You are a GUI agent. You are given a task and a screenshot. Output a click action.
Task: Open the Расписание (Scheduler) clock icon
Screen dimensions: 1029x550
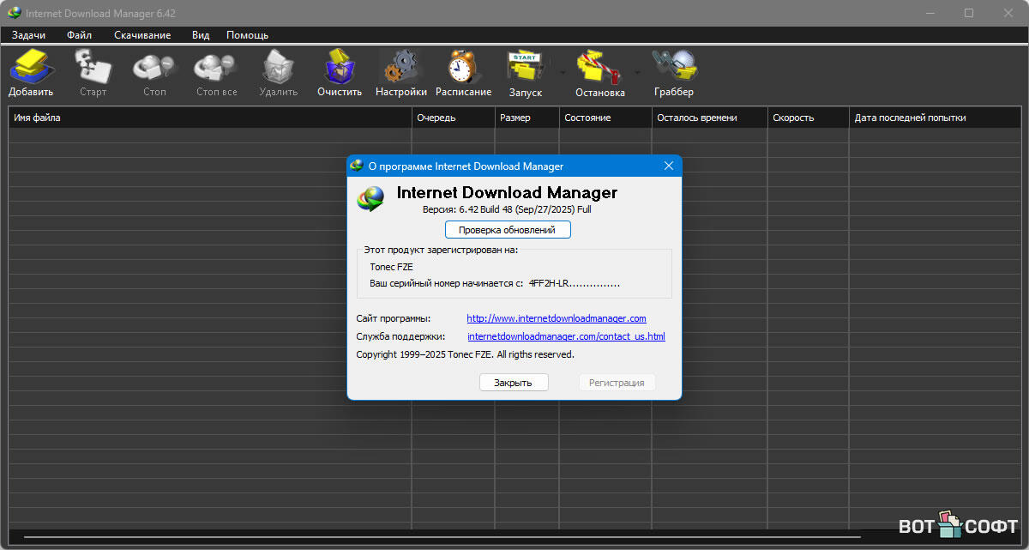pyautogui.click(x=463, y=73)
